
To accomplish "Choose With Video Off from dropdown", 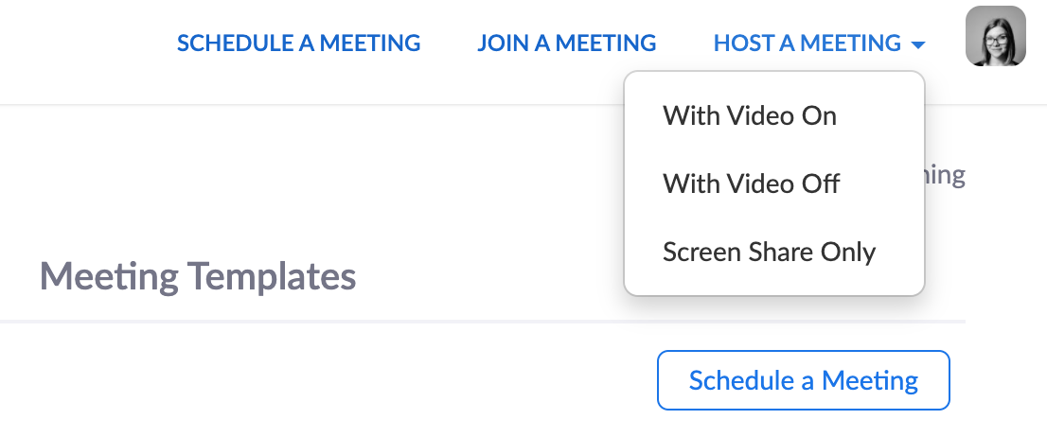I will 751,183.
